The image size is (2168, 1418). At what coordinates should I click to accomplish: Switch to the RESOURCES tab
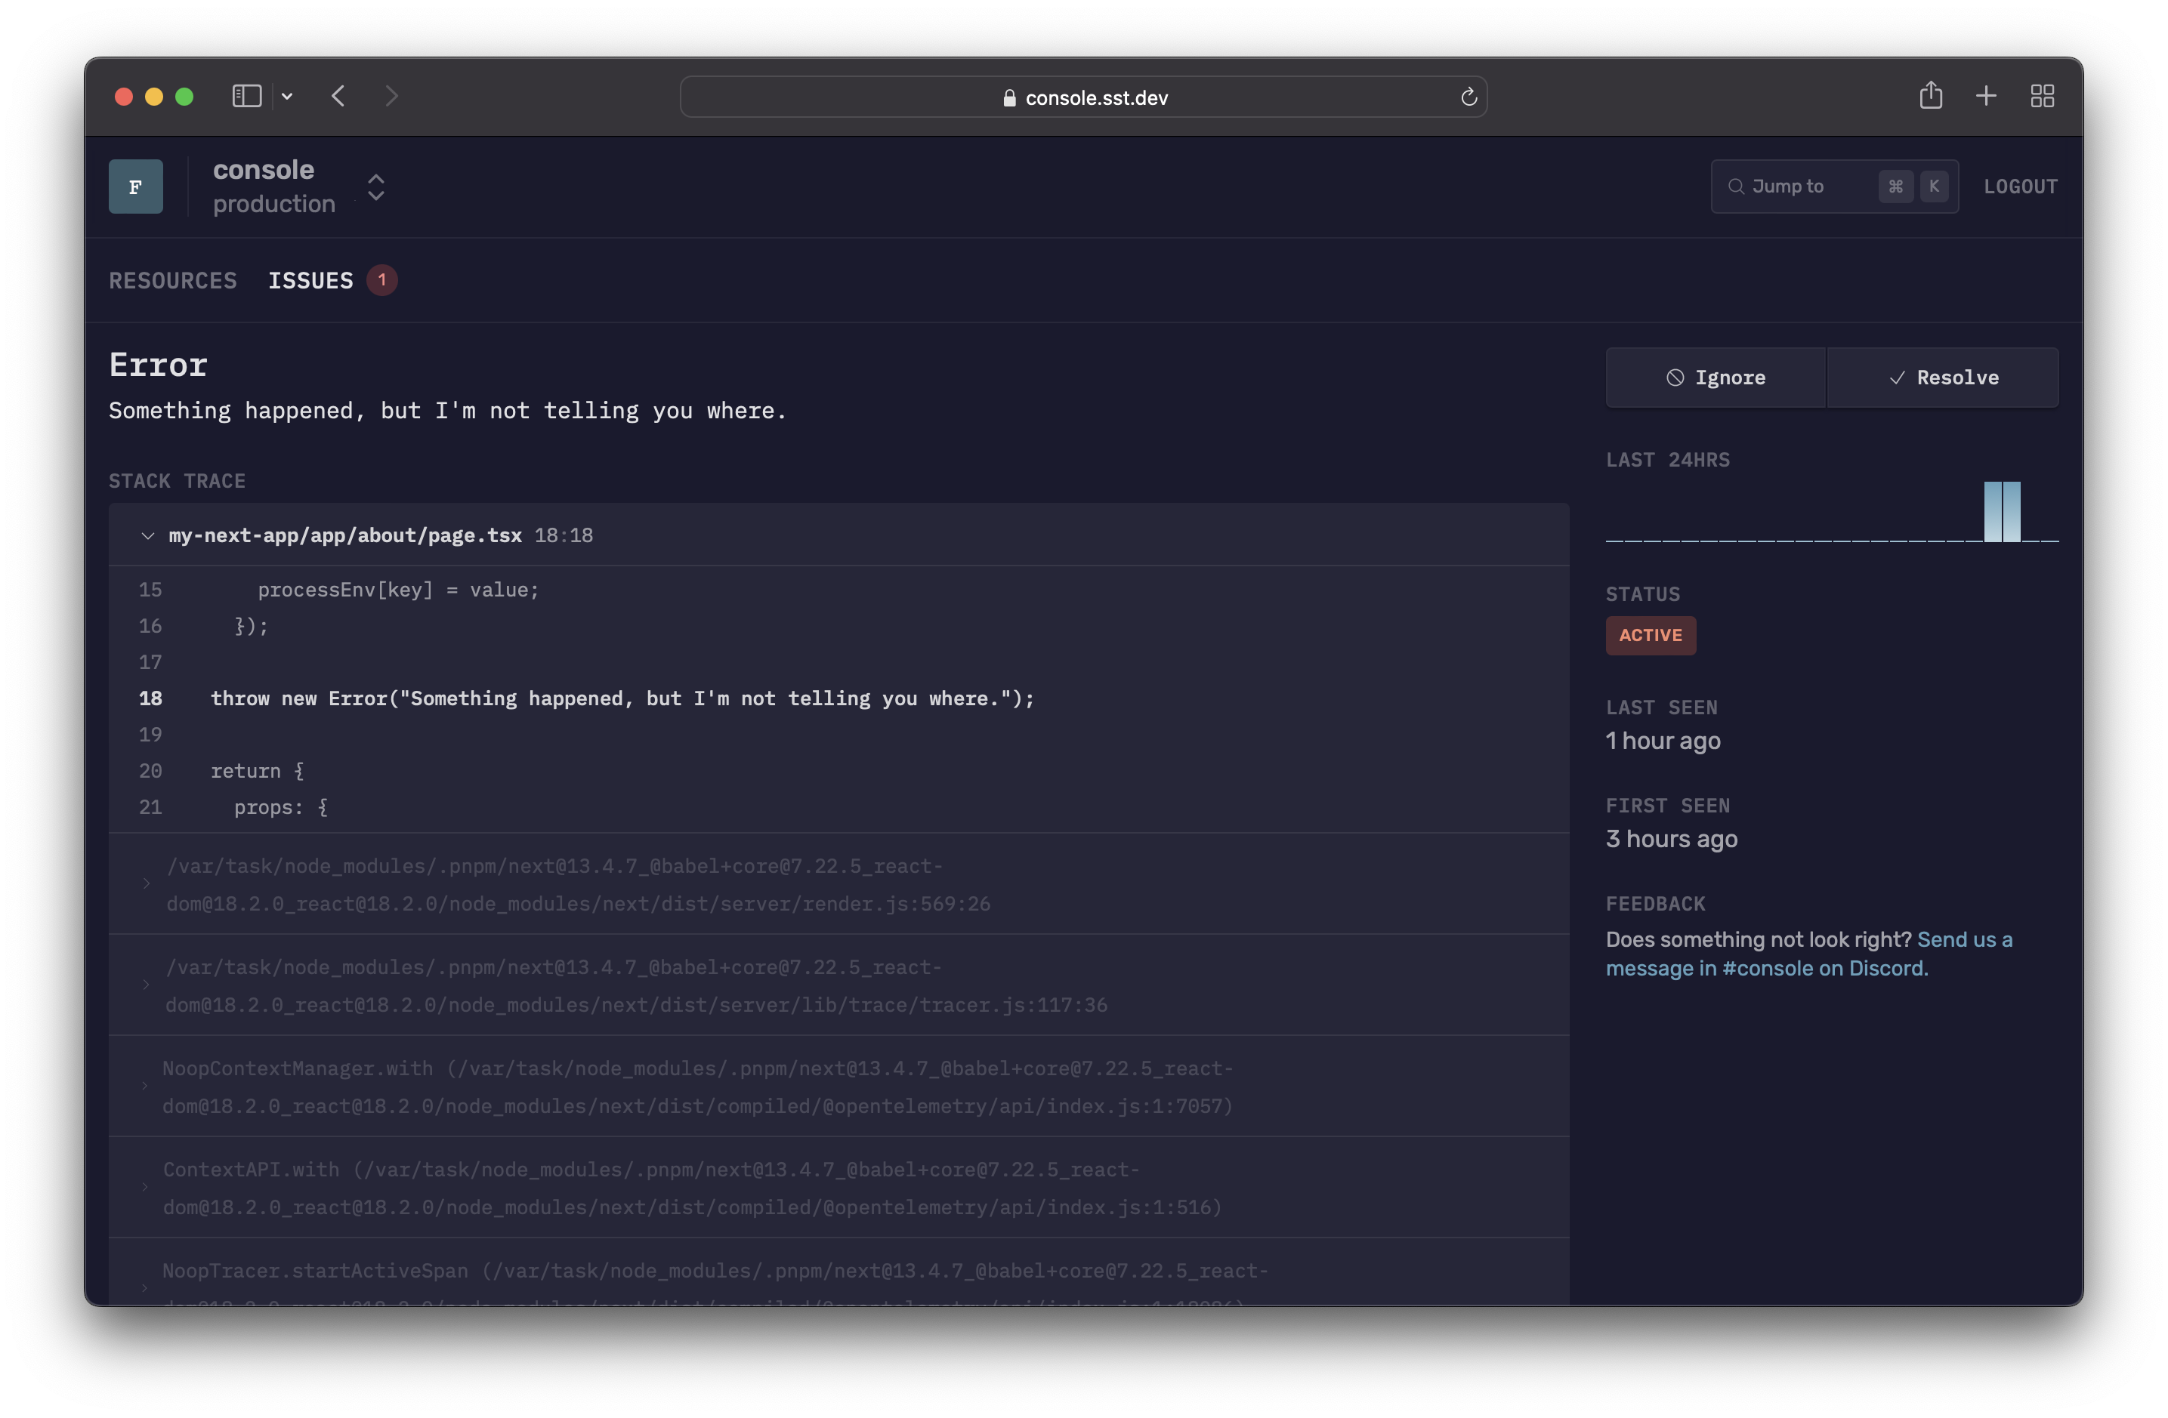point(172,280)
